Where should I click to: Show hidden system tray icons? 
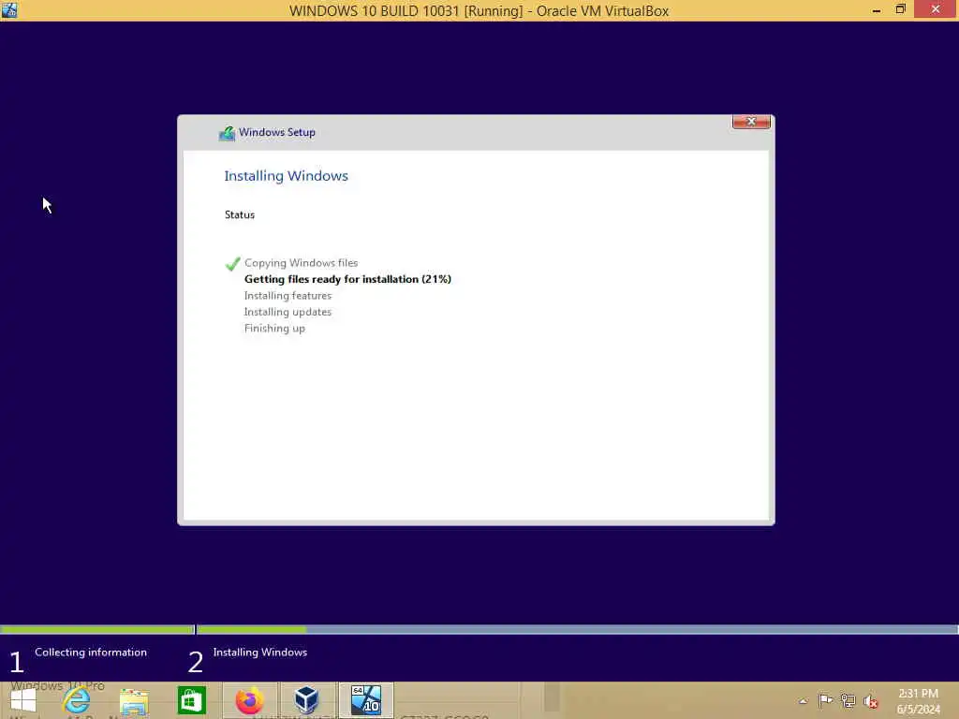point(803,701)
